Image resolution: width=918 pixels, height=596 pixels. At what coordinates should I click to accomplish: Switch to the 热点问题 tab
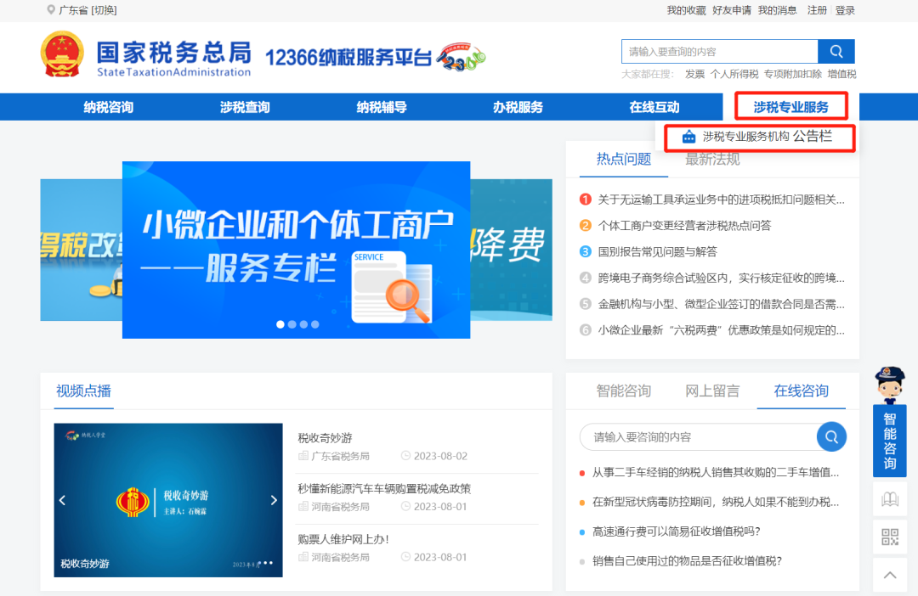(x=624, y=159)
